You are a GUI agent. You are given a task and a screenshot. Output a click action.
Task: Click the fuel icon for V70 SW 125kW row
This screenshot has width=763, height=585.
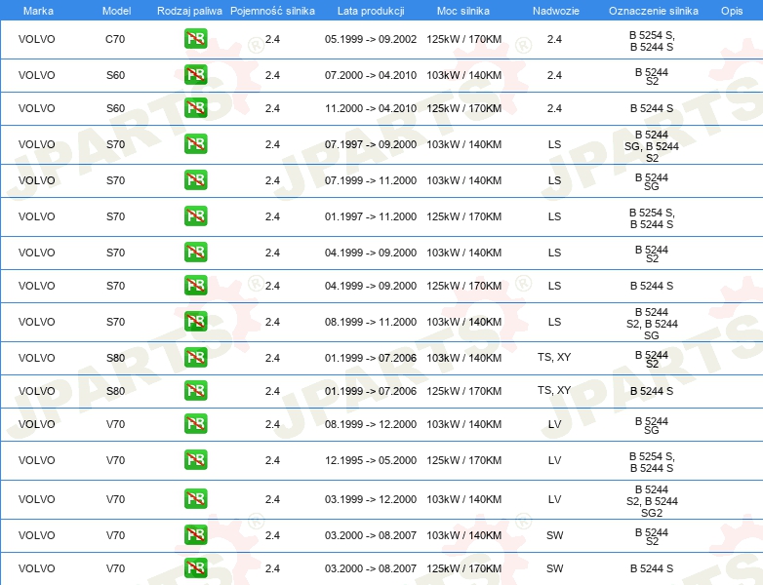[195, 568]
